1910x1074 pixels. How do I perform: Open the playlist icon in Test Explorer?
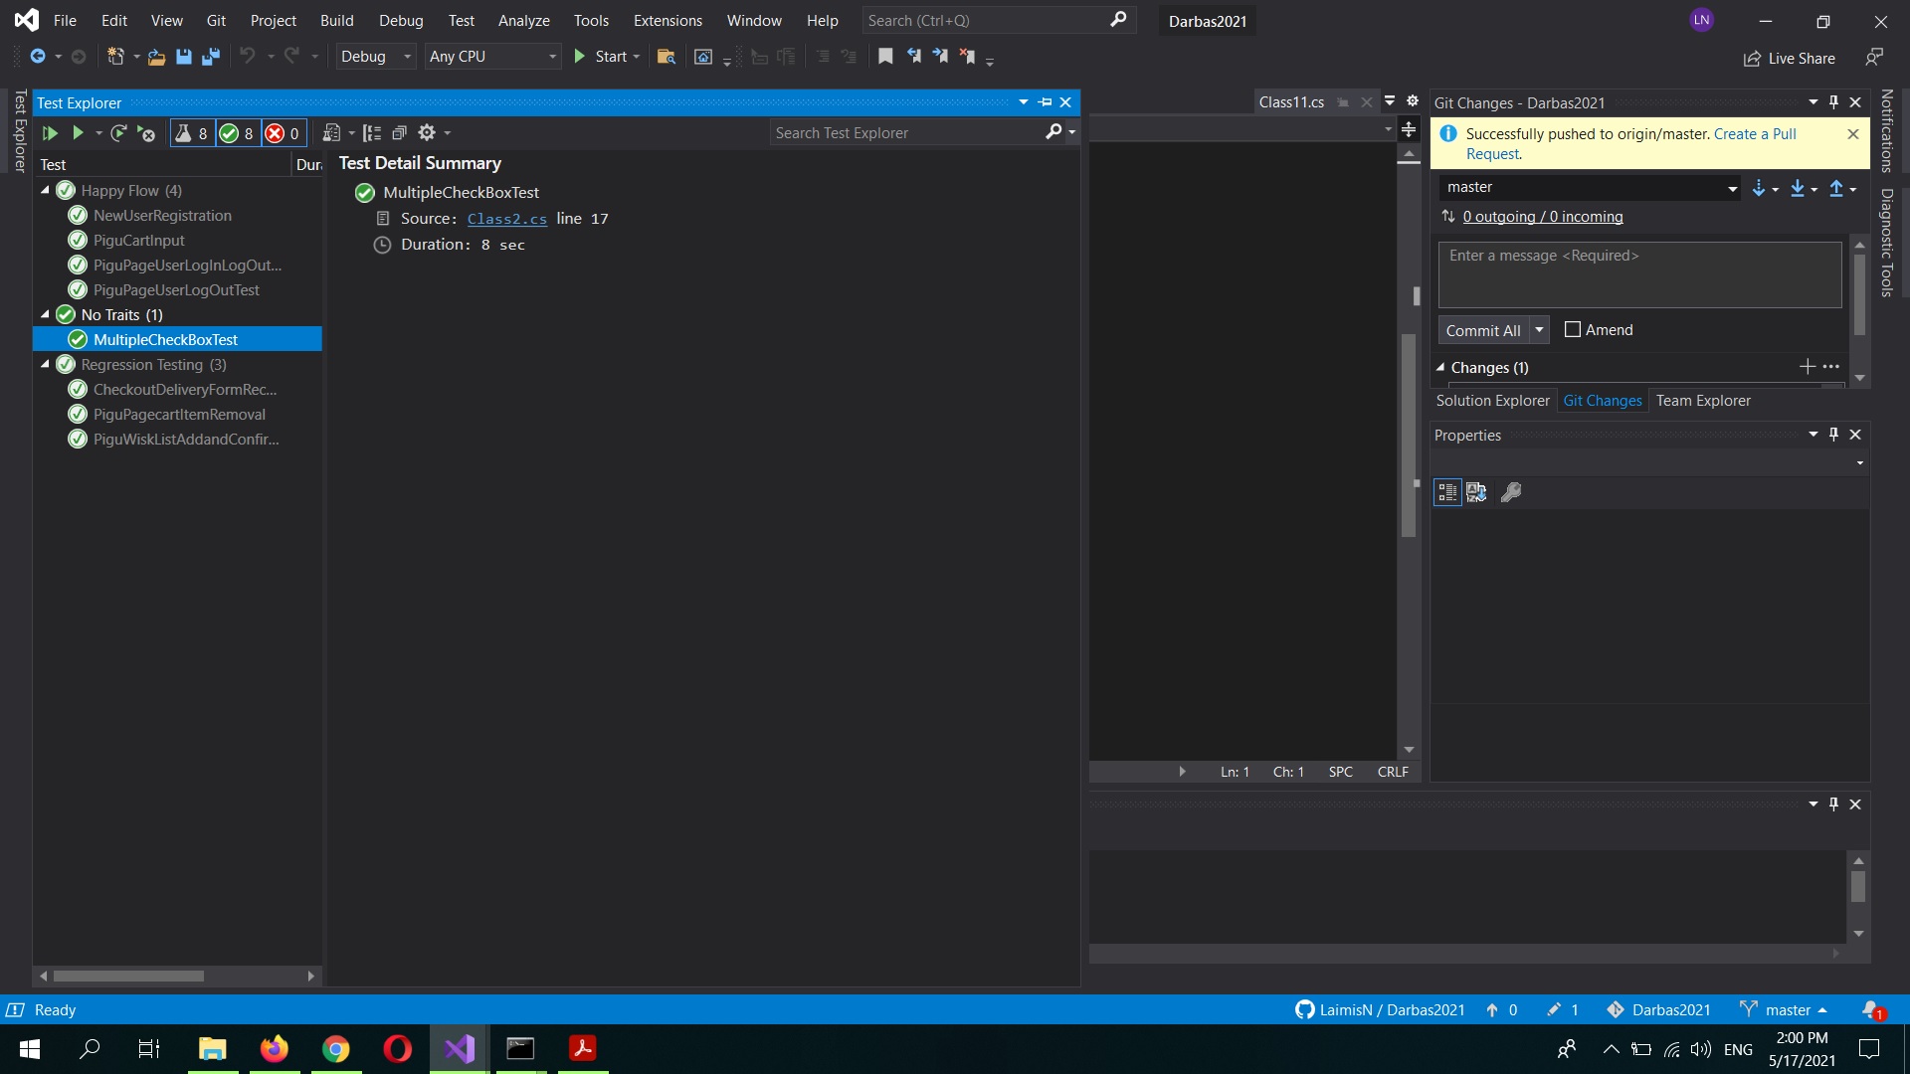332,133
